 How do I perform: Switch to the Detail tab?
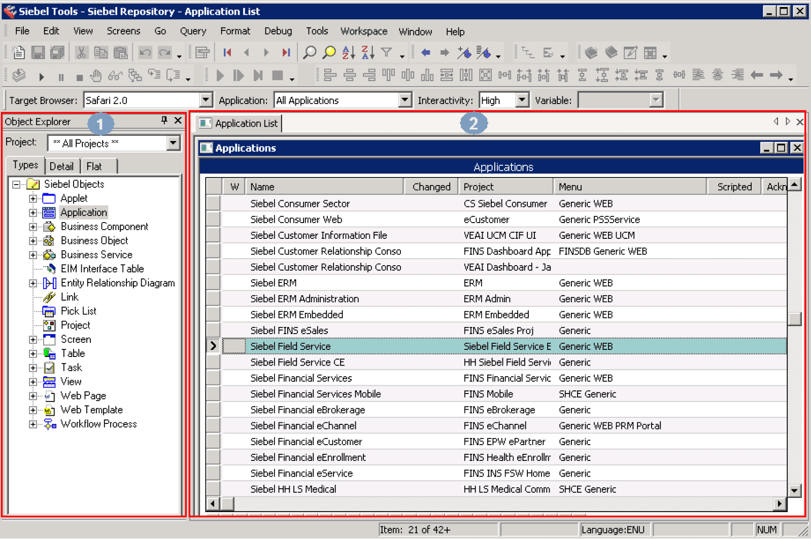point(61,166)
